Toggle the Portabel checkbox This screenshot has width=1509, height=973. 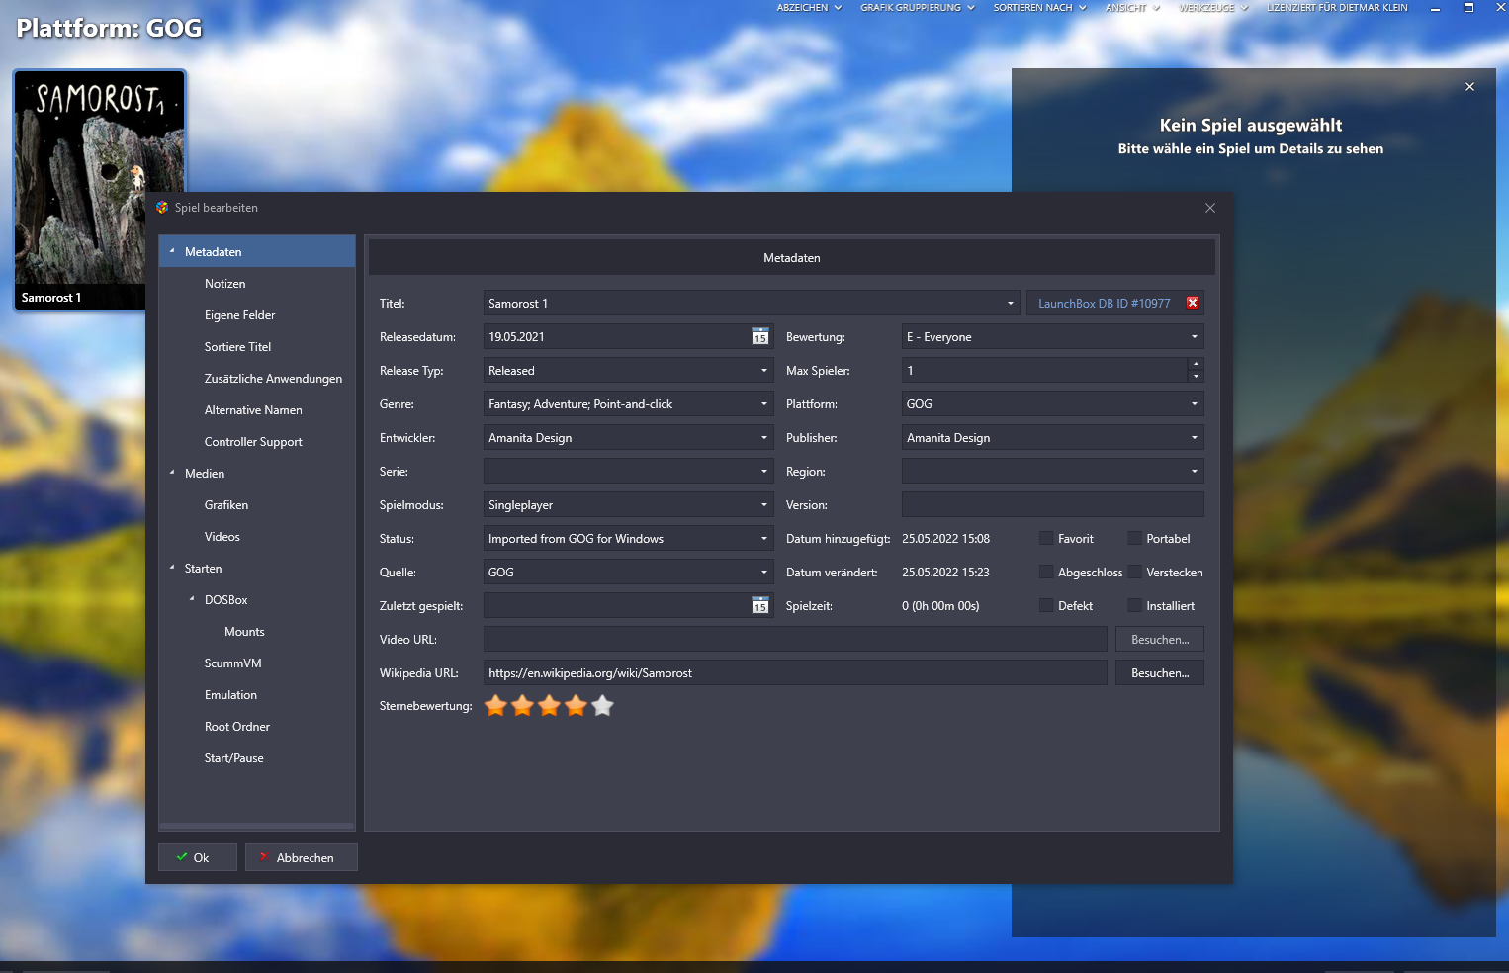pos(1135,539)
